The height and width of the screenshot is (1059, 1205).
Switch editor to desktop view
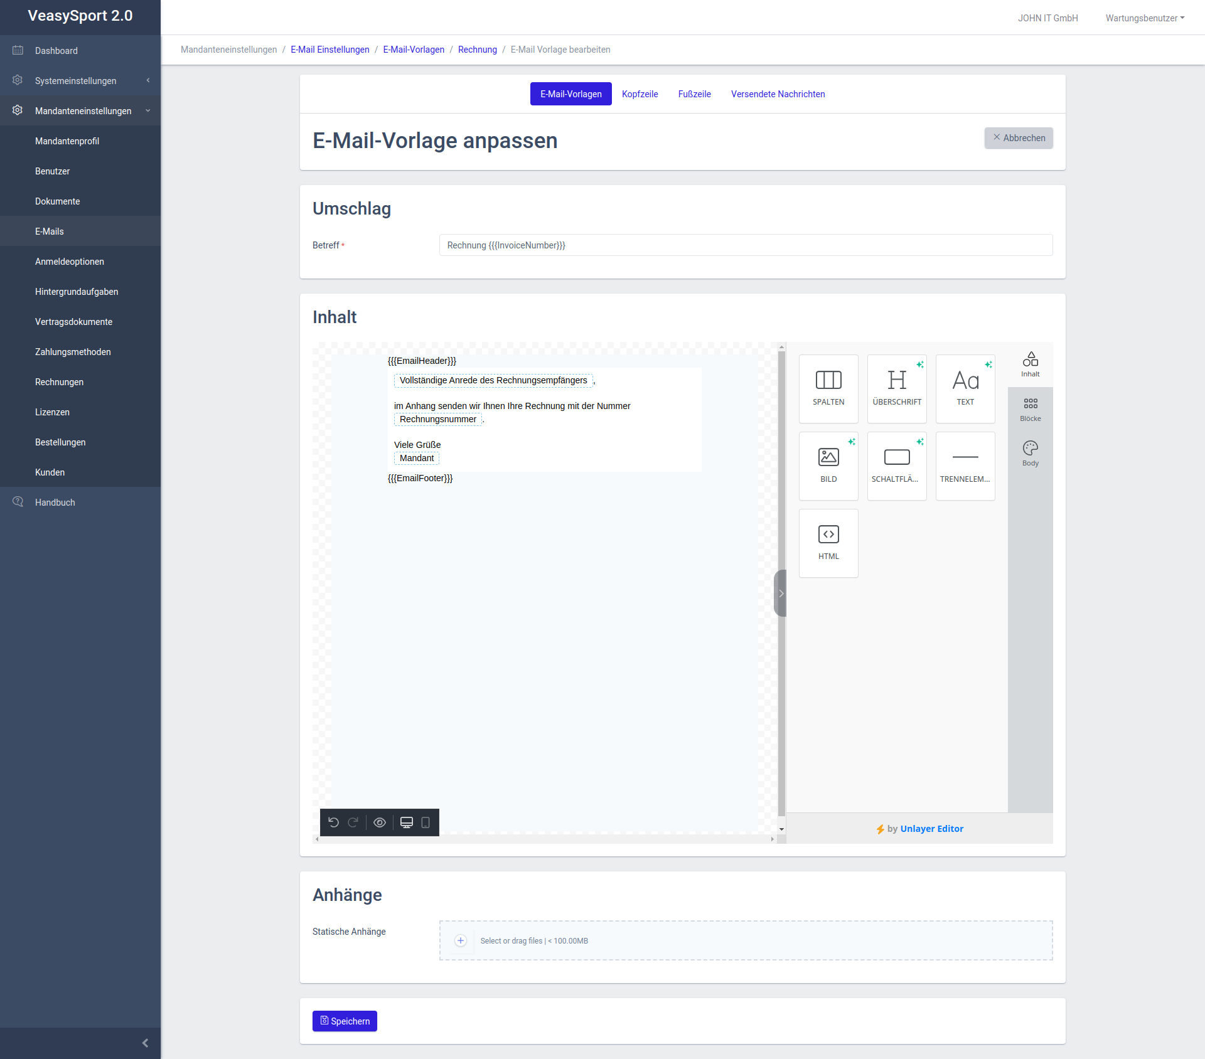[x=407, y=822]
